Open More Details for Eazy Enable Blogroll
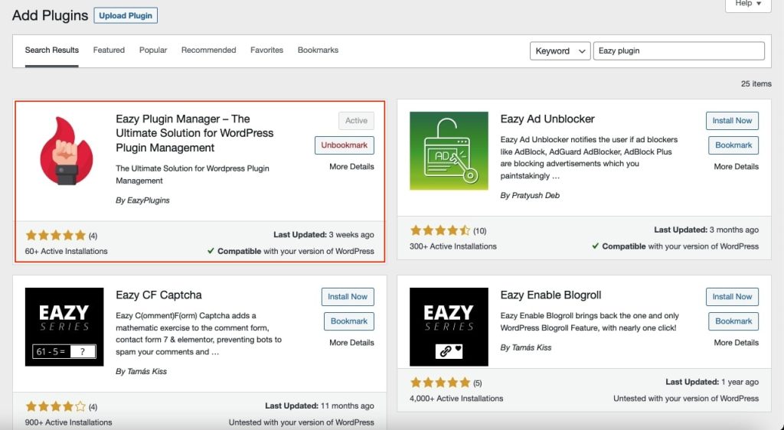Screen dimensions: 784x430 [x=736, y=343]
